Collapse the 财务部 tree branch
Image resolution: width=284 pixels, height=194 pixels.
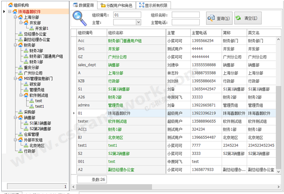pyautogui.click(x=15, y=45)
